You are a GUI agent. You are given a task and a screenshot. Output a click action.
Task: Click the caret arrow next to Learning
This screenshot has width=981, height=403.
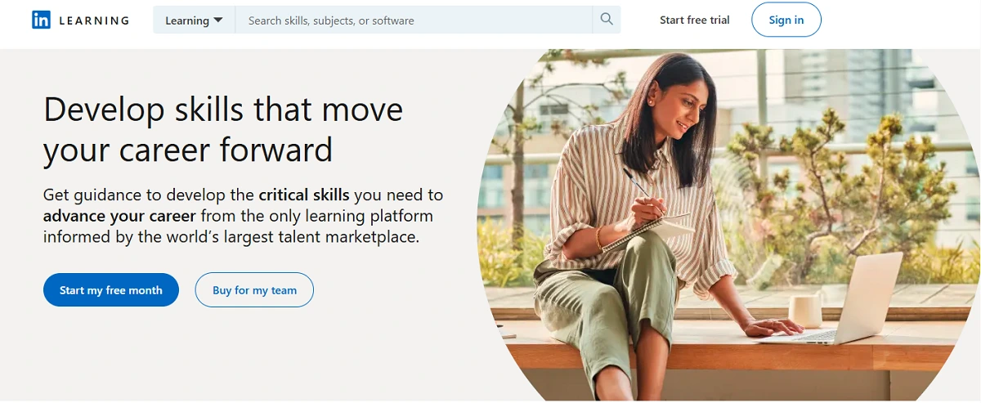218,20
